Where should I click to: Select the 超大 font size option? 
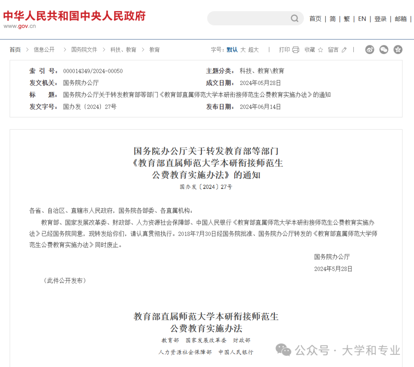[x=254, y=50]
